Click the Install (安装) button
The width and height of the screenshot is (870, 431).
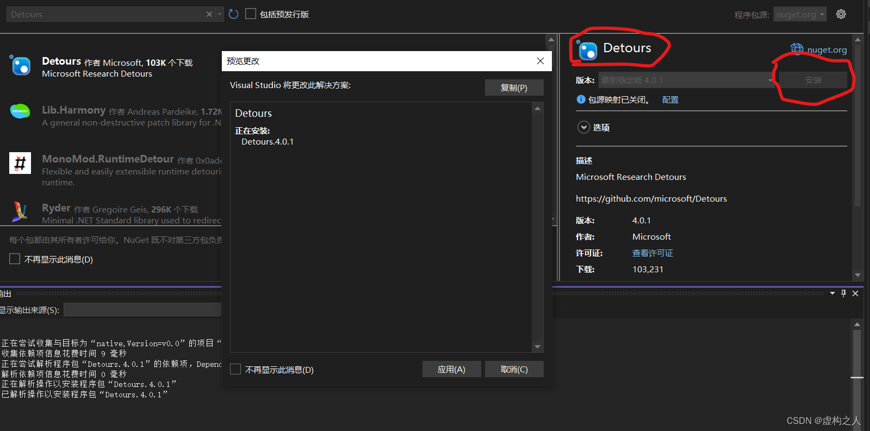click(813, 80)
